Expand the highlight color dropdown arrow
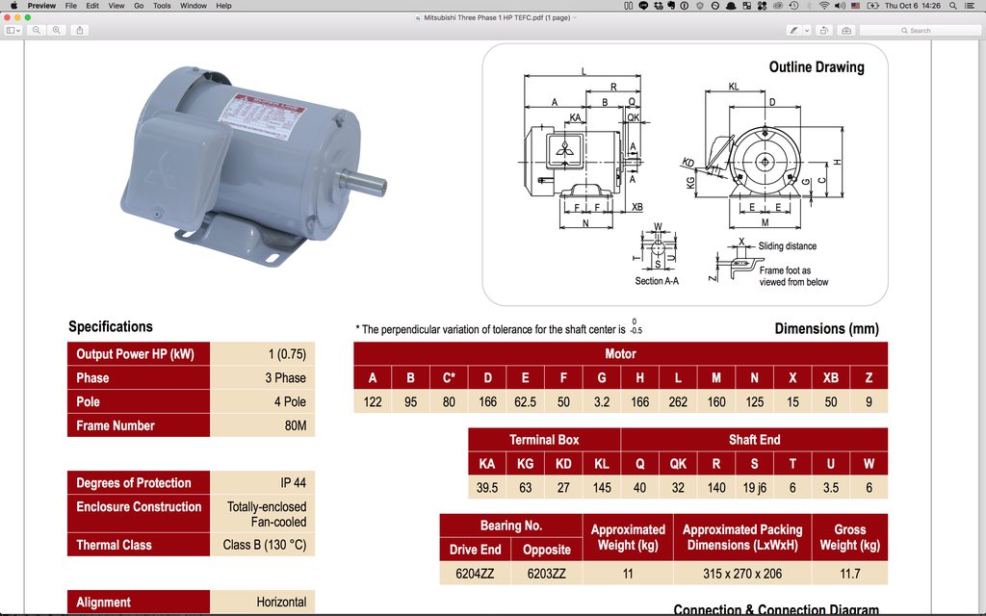 click(806, 30)
